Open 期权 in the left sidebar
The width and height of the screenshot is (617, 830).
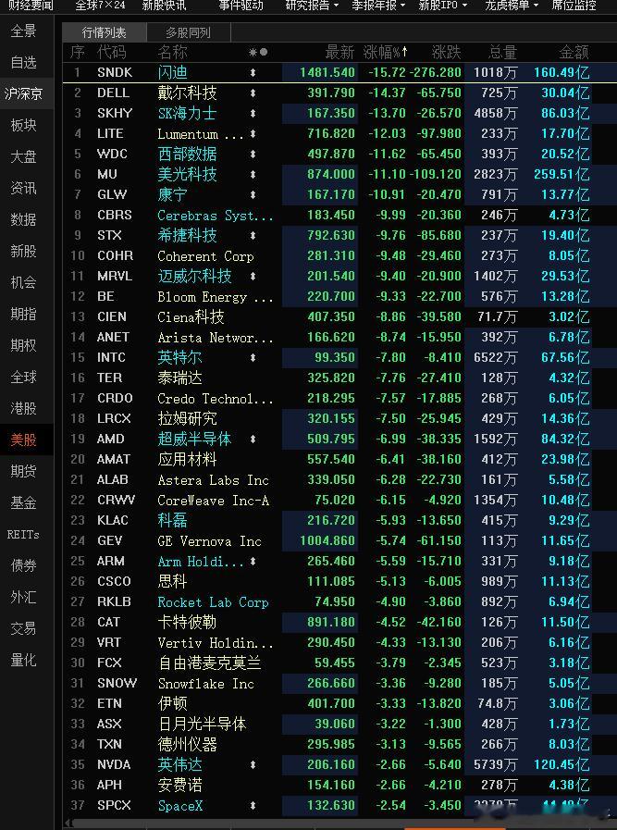coord(24,346)
